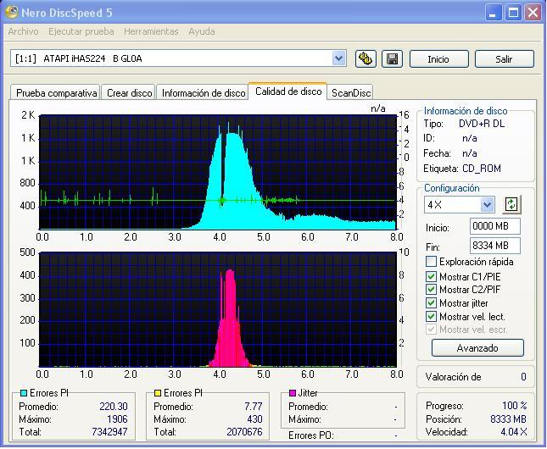The height and width of the screenshot is (449, 547).
Task: Click the cyan Errores PI legend swatch
Action: point(23,393)
